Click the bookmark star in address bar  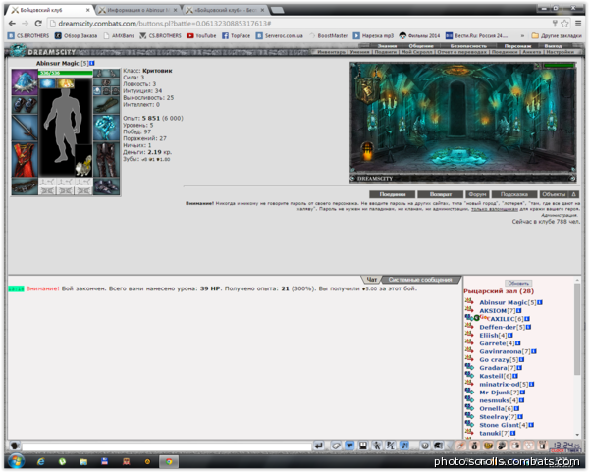[x=564, y=24]
